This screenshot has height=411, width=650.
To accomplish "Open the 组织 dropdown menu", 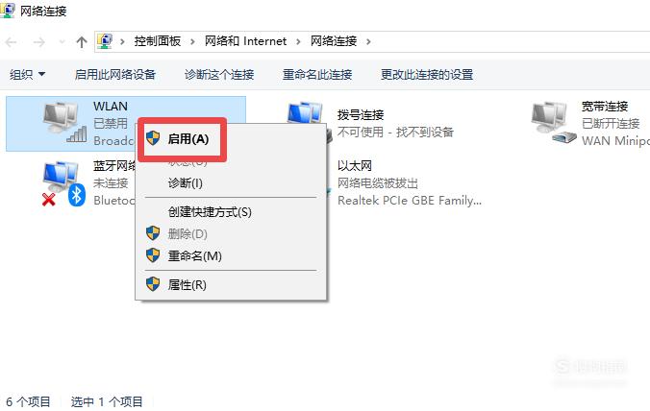I will click(x=27, y=75).
